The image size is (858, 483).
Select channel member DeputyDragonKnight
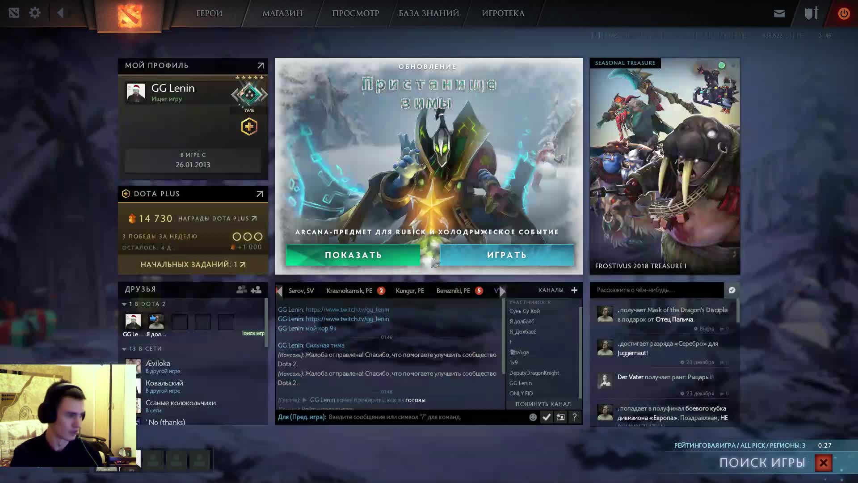click(x=534, y=373)
